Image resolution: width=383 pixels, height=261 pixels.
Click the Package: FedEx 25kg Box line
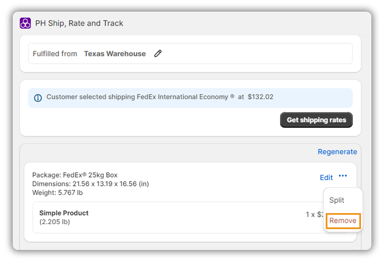pyautogui.click(x=75, y=175)
